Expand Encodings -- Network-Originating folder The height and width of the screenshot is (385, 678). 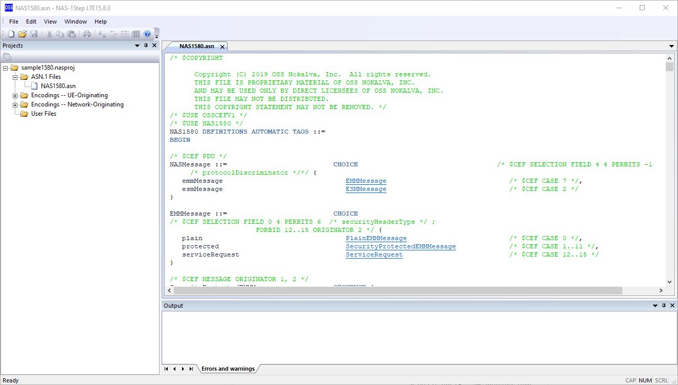coord(15,104)
